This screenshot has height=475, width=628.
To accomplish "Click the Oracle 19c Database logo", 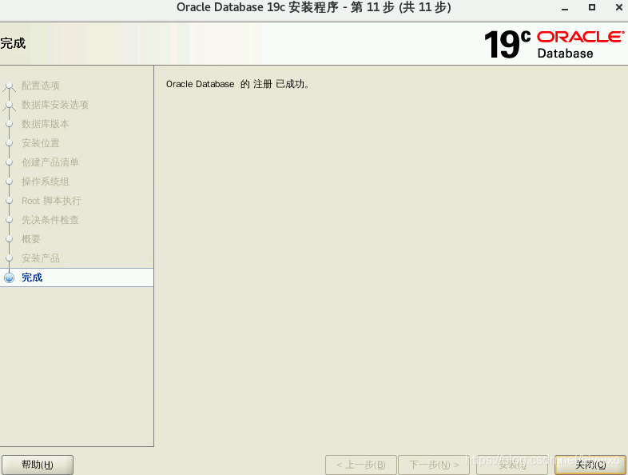I will click(554, 44).
